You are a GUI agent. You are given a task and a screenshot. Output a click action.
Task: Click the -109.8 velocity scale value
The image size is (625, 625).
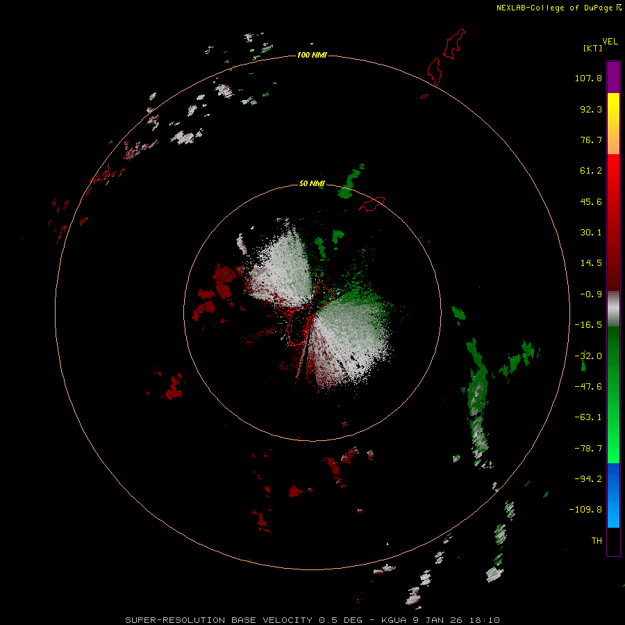click(x=585, y=510)
